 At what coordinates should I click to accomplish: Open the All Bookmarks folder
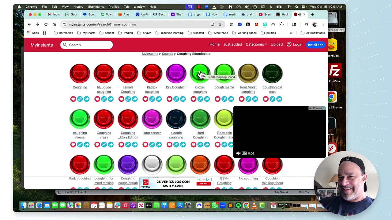312,33
